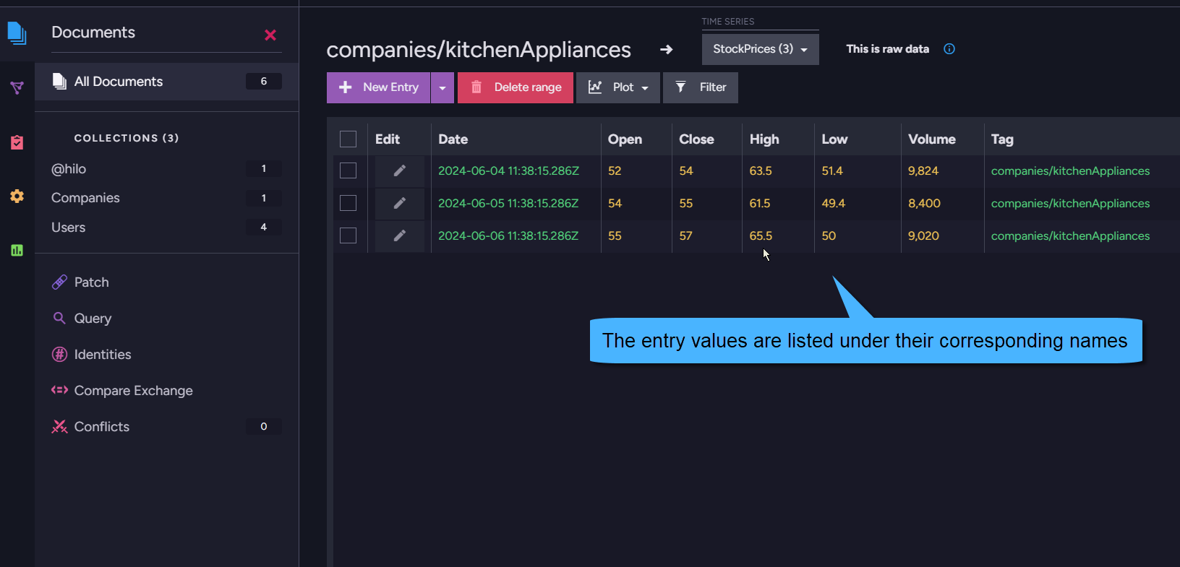Open the StockPrices (3) time series dropdown
Image resolution: width=1180 pixels, height=567 pixels.
point(760,49)
